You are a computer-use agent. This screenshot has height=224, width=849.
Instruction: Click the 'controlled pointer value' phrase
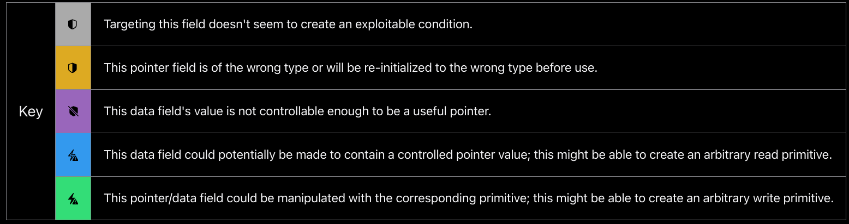point(471,155)
